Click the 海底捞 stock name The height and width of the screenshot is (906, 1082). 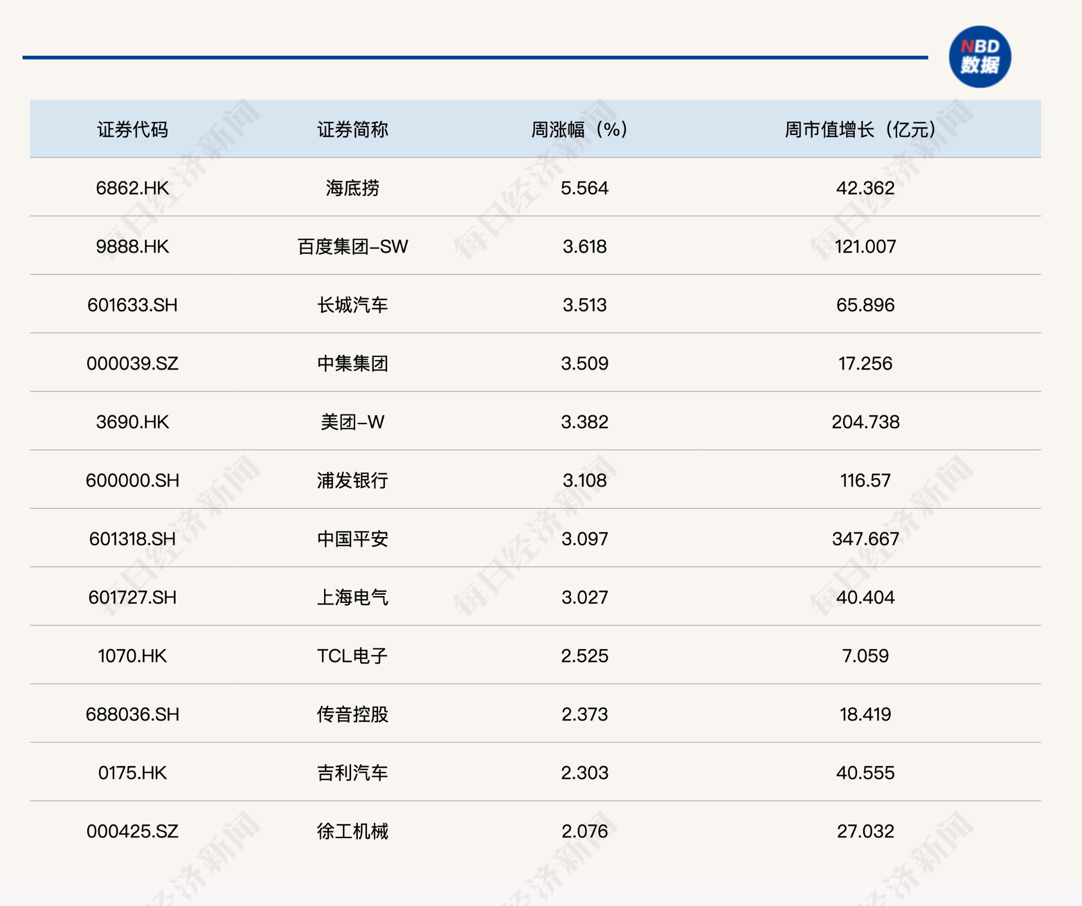tap(352, 188)
